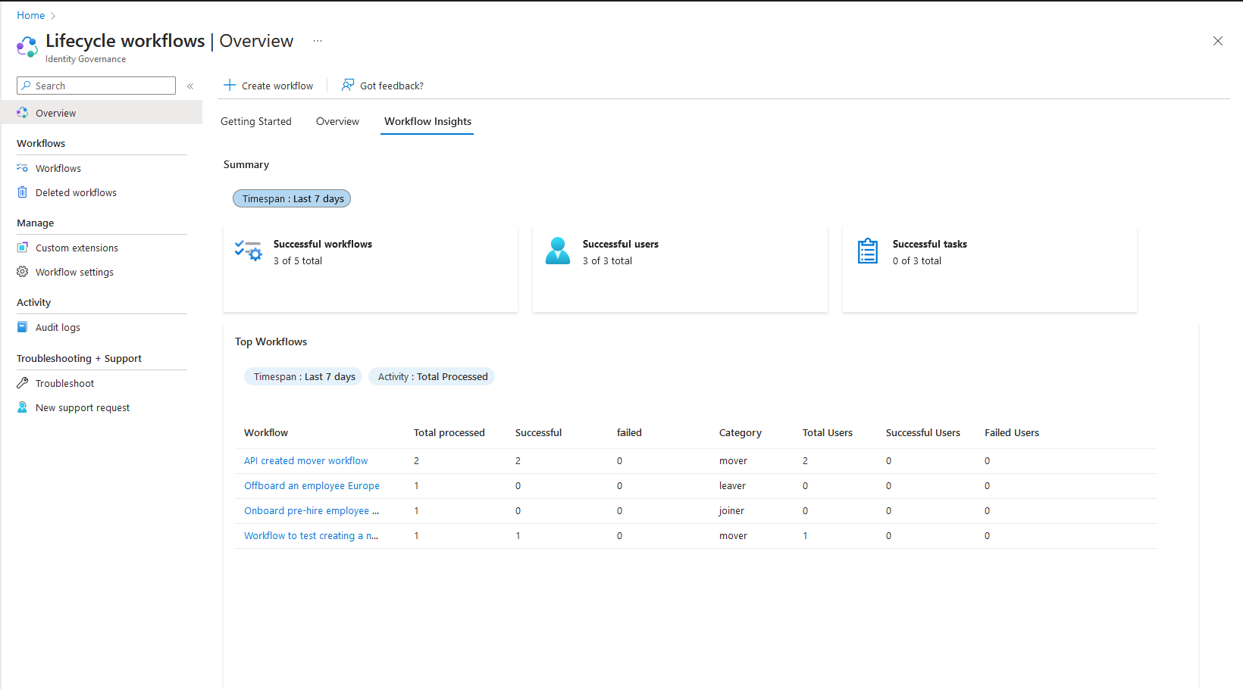Click the Lifecycle workflows app icon
Image resolution: width=1243 pixels, height=689 pixels.
pos(27,46)
